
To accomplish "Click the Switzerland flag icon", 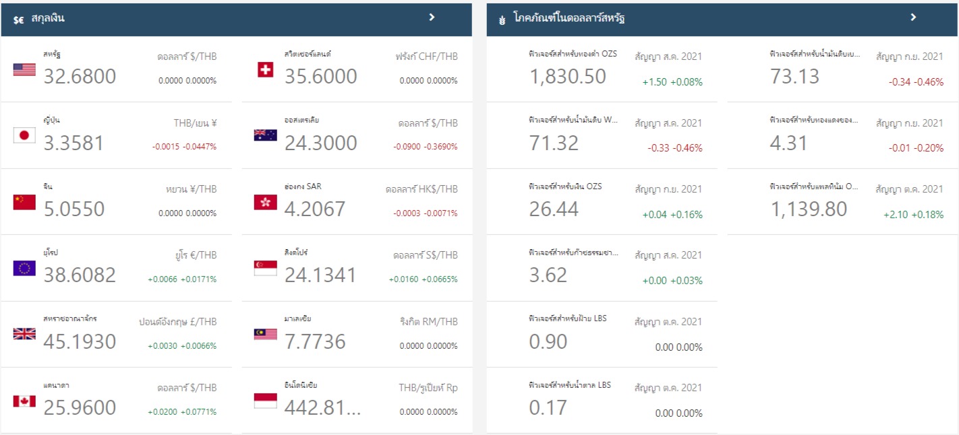I will 266,69.
